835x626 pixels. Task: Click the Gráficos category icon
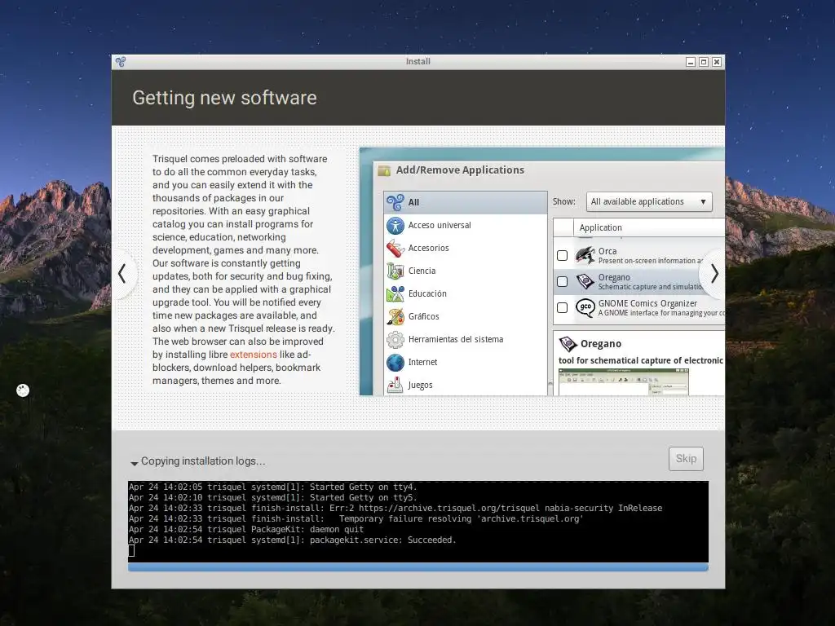point(395,317)
